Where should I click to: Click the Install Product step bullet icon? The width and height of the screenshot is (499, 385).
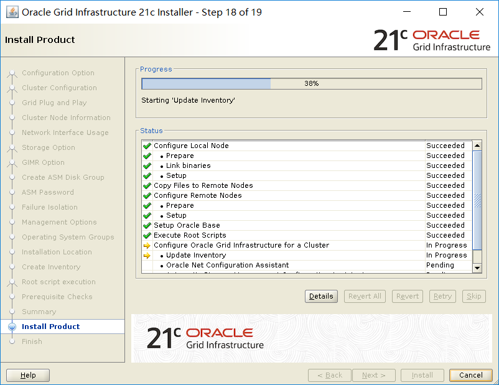pos(12,327)
